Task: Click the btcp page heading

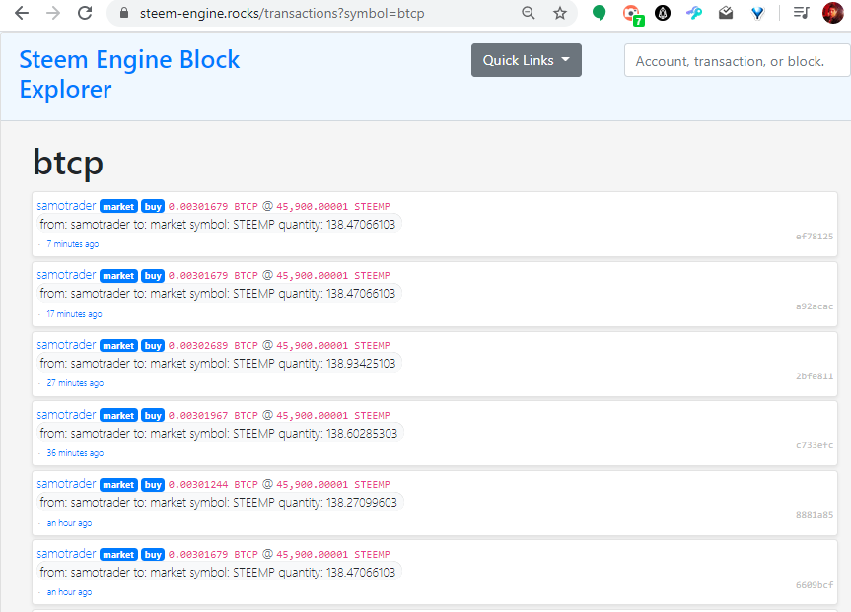Action: click(68, 163)
